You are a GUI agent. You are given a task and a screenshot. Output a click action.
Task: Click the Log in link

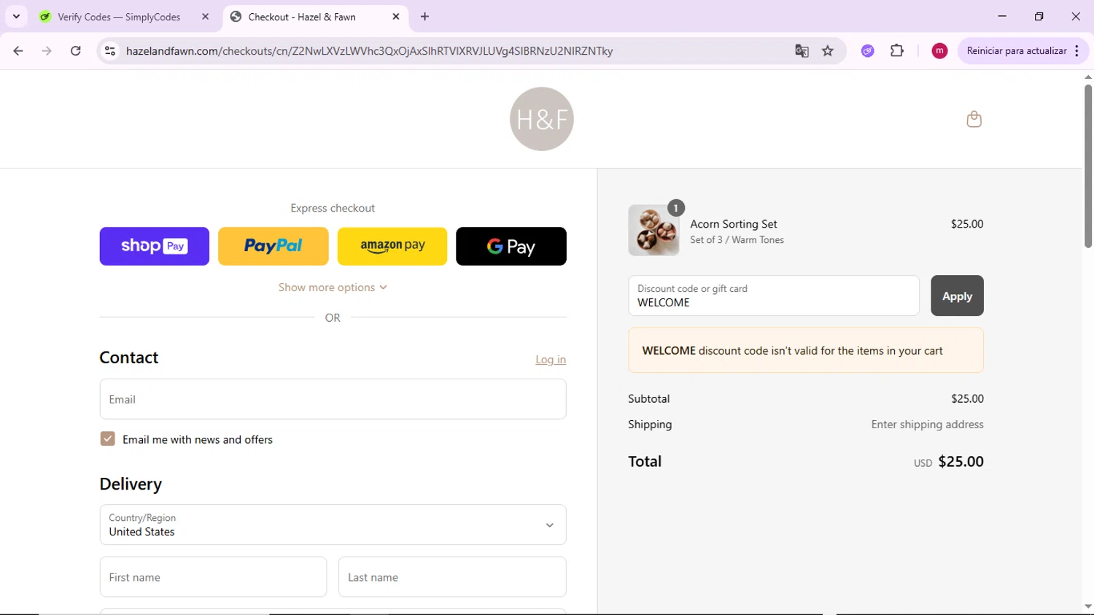(551, 360)
